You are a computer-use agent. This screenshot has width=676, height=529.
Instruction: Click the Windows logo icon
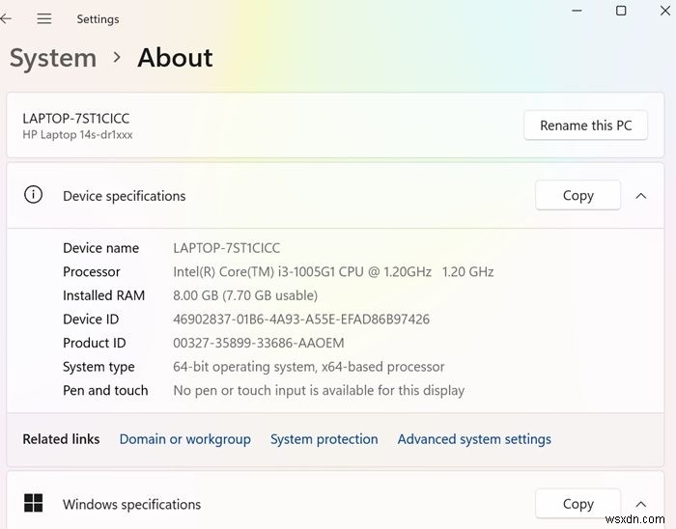33,503
